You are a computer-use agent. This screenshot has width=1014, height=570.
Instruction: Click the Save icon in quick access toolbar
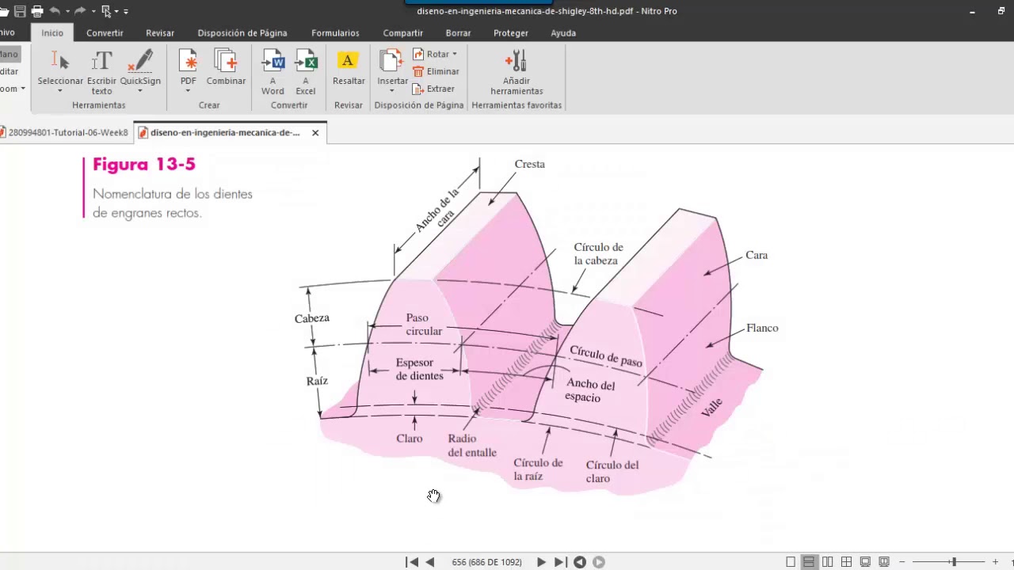click(x=20, y=11)
